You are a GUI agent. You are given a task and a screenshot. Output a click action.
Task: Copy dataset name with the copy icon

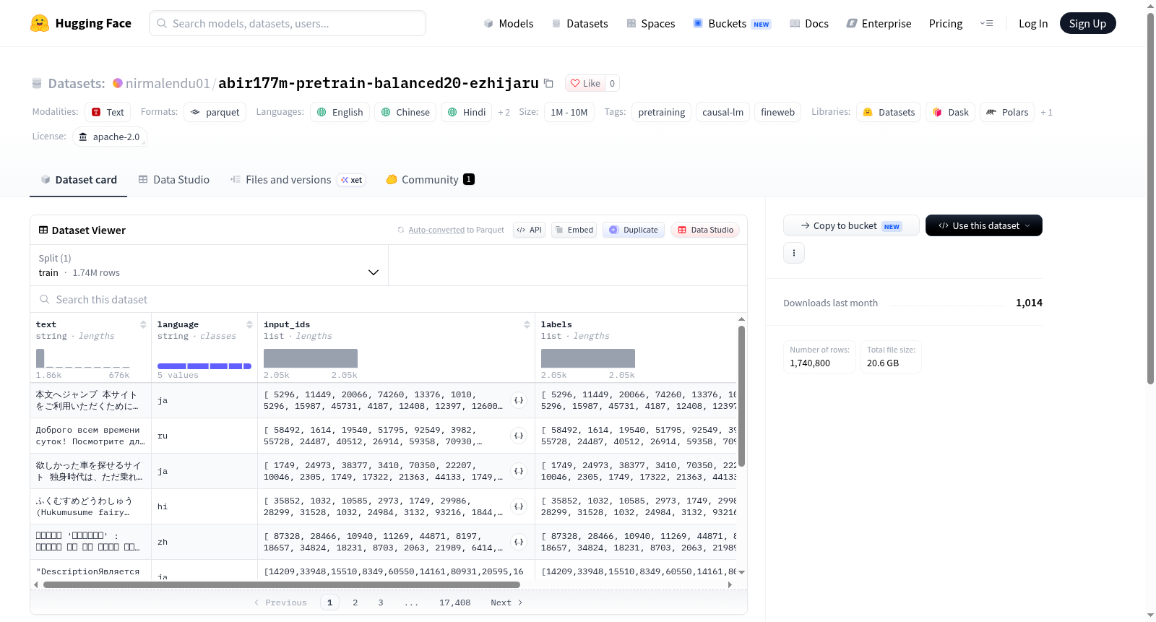[548, 83]
